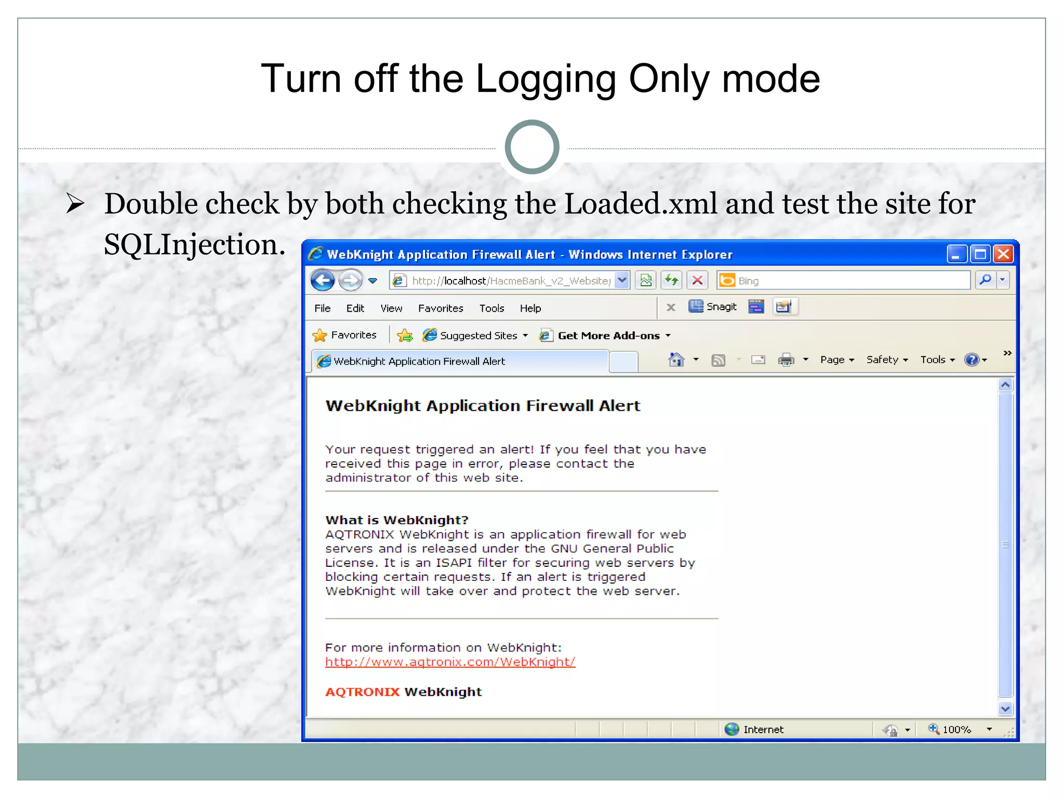Open Get More Add-ons link
The image size is (1064, 798).
point(605,335)
